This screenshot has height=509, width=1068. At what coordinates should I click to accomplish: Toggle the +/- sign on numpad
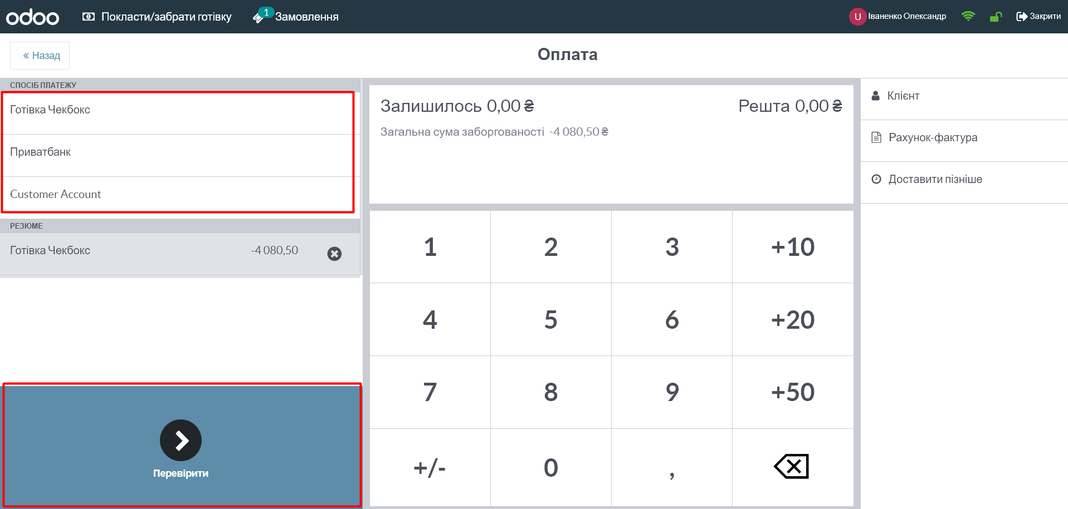click(x=430, y=467)
